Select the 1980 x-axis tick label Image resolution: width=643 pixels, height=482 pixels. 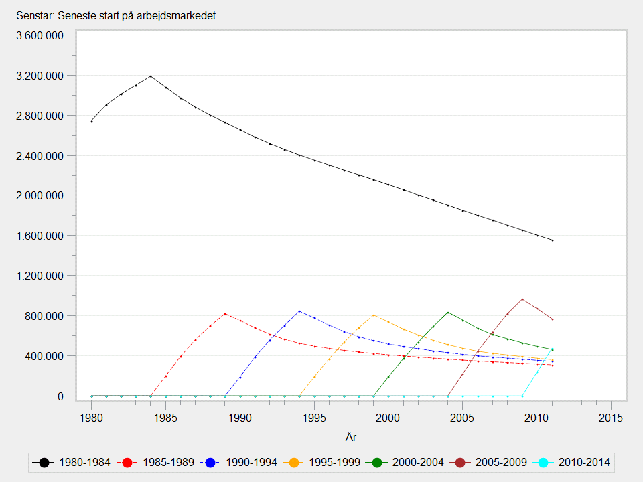click(x=92, y=418)
